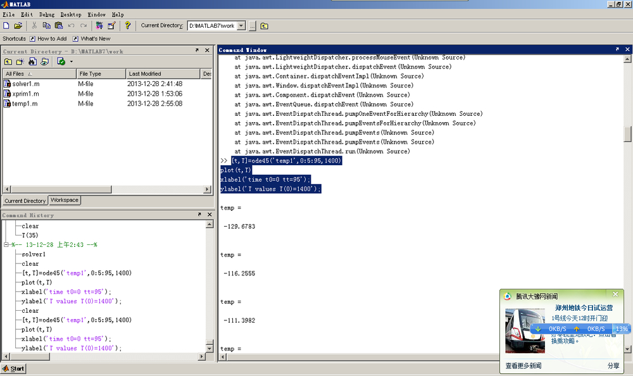Open the Help menu
The width and height of the screenshot is (633, 376).
click(118, 15)
